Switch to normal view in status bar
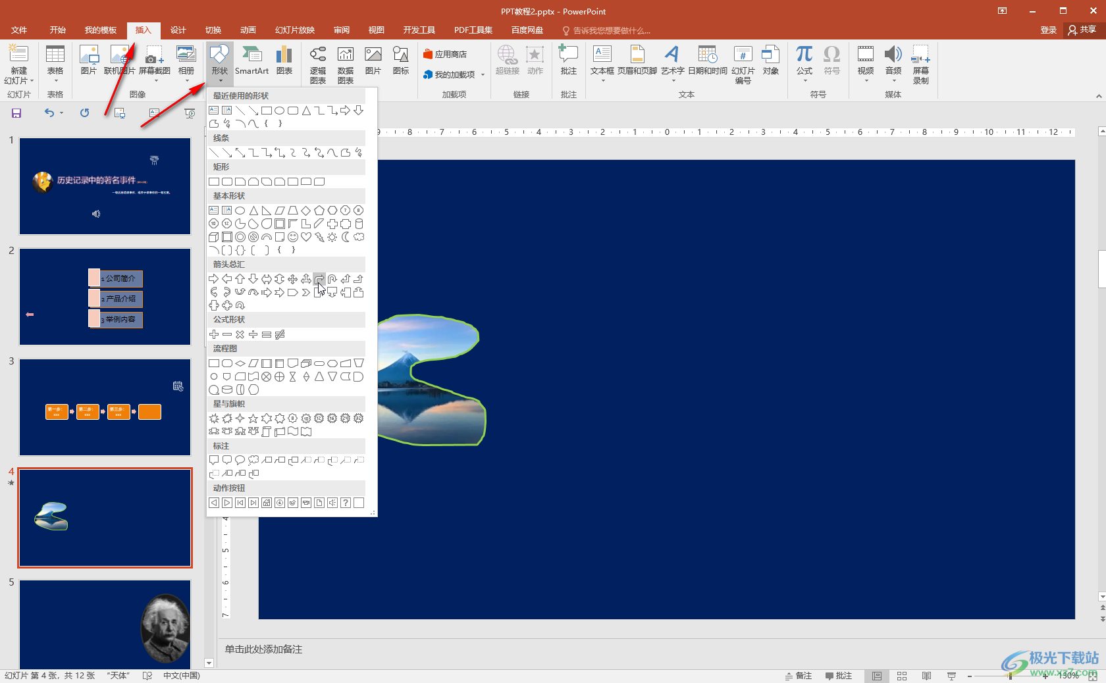 (877, 676)
